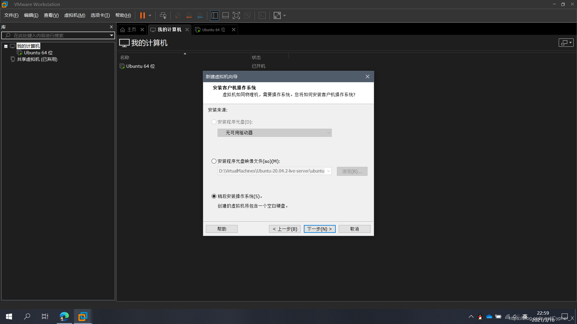The image size is (577, 324).
Task: Select the 稍后安装操作系统 radio button
Action: pyautogui.click(x=214, y=196)
